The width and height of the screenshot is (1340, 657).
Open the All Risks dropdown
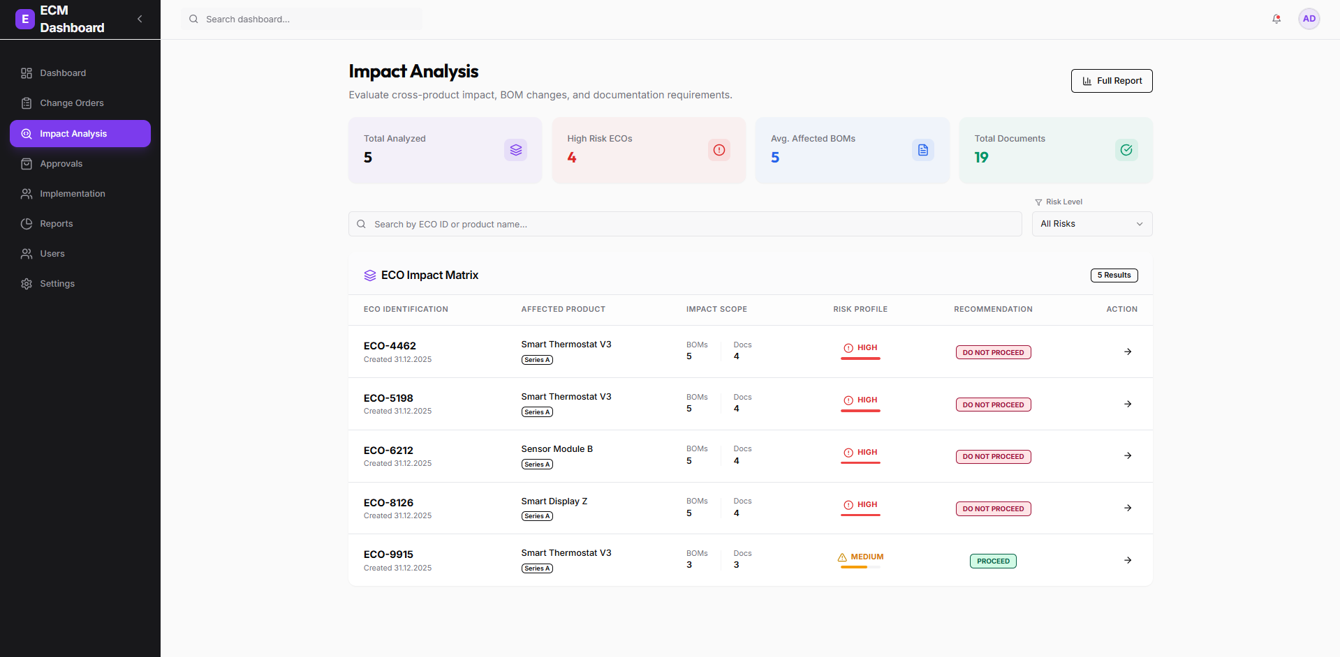(1091, 224)
